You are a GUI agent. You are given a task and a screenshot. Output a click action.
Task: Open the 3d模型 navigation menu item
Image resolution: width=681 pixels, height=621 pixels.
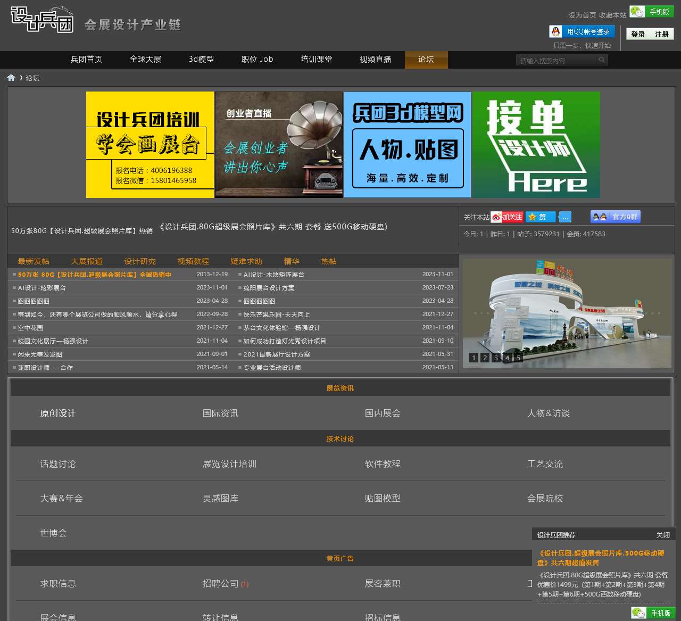[x=201, y=60]
